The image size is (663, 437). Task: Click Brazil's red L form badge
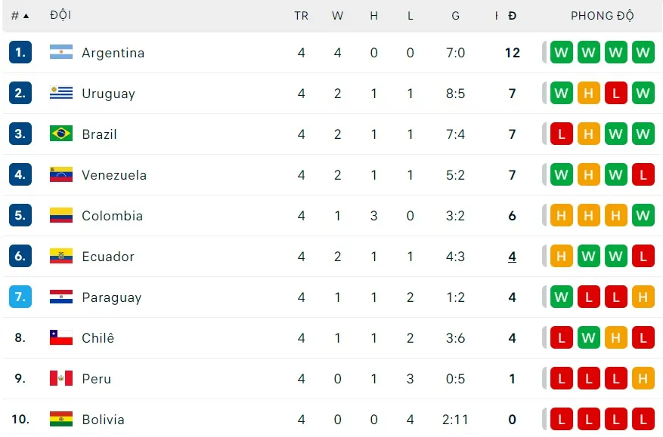pos(562,134)
